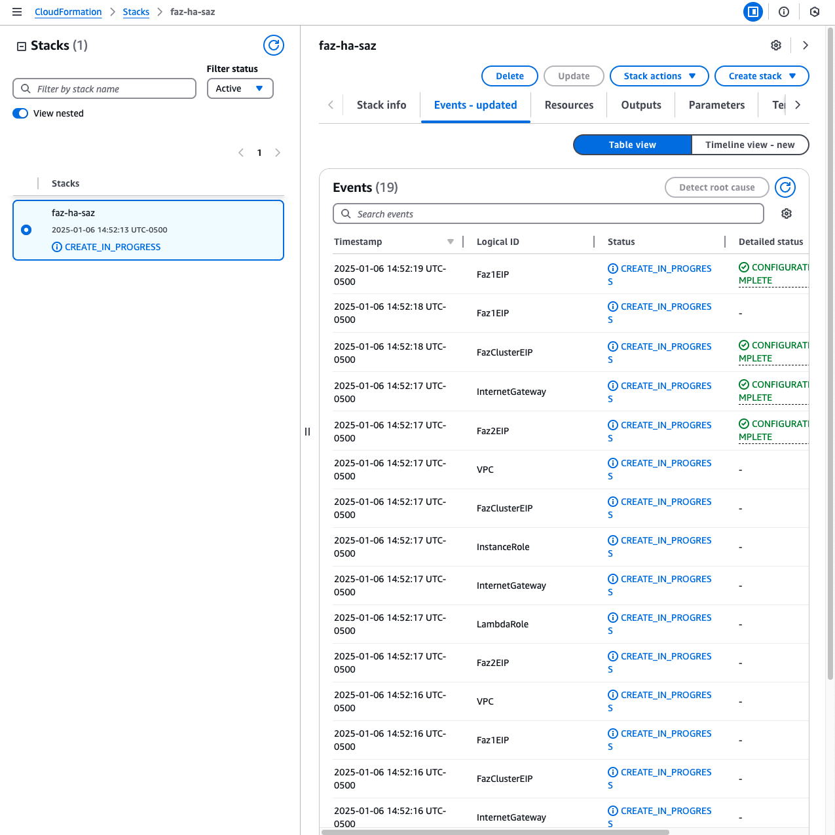This screenshot has height=835, width=835.
Task: Click the Logical ID column header
Action: pos(498,242)
